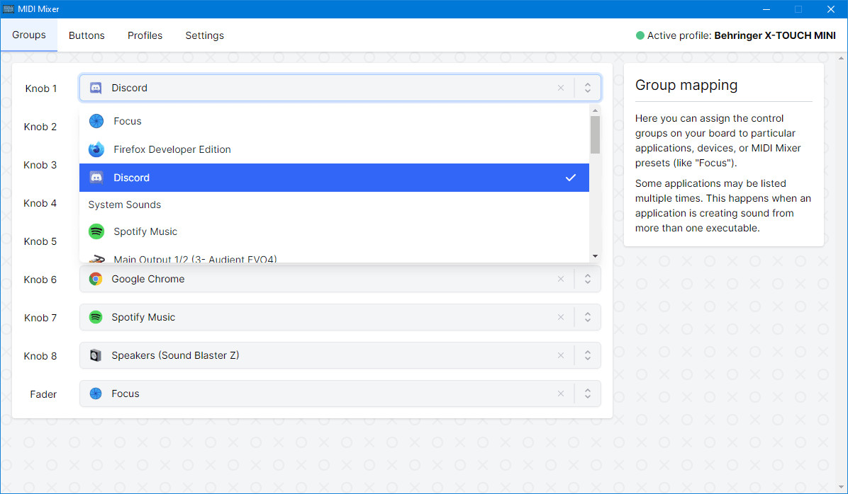This screenshot has width=848, height=494.
Task: Select Spotify Music in the dropdown list
Action: click(x=334, y=231)
